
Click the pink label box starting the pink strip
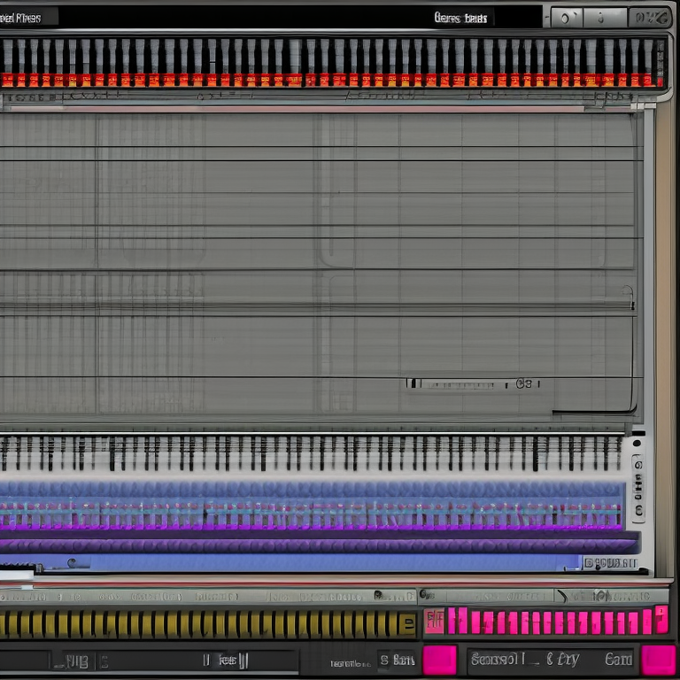click(435, 621)
